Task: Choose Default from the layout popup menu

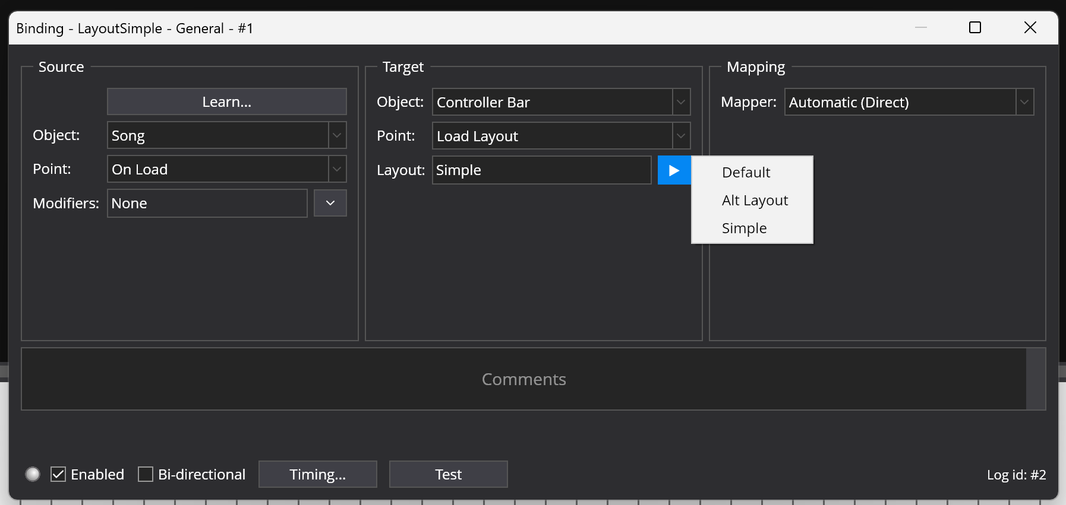Action: 746,173
